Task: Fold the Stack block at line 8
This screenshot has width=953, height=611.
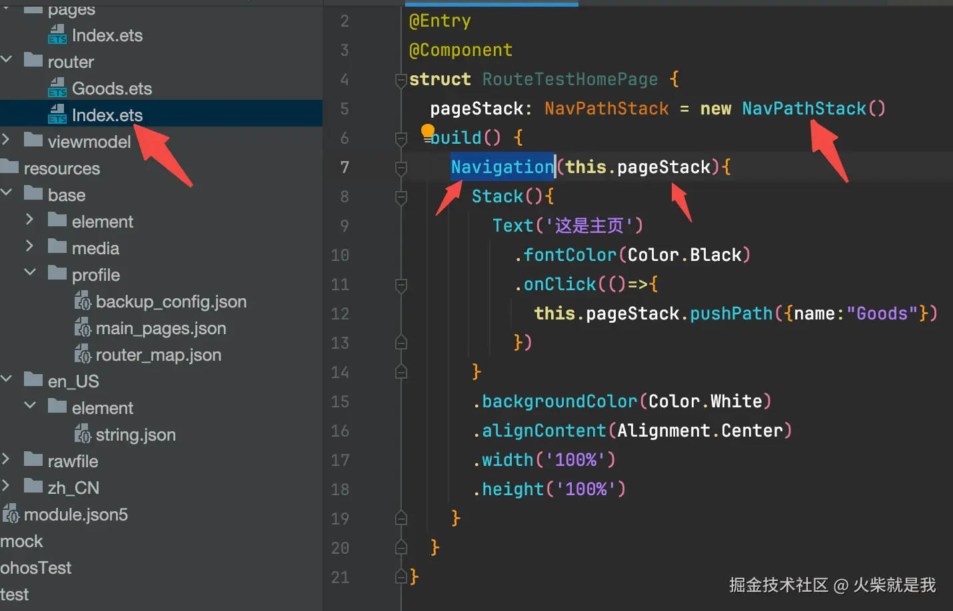Action: [x=401, y=198]
